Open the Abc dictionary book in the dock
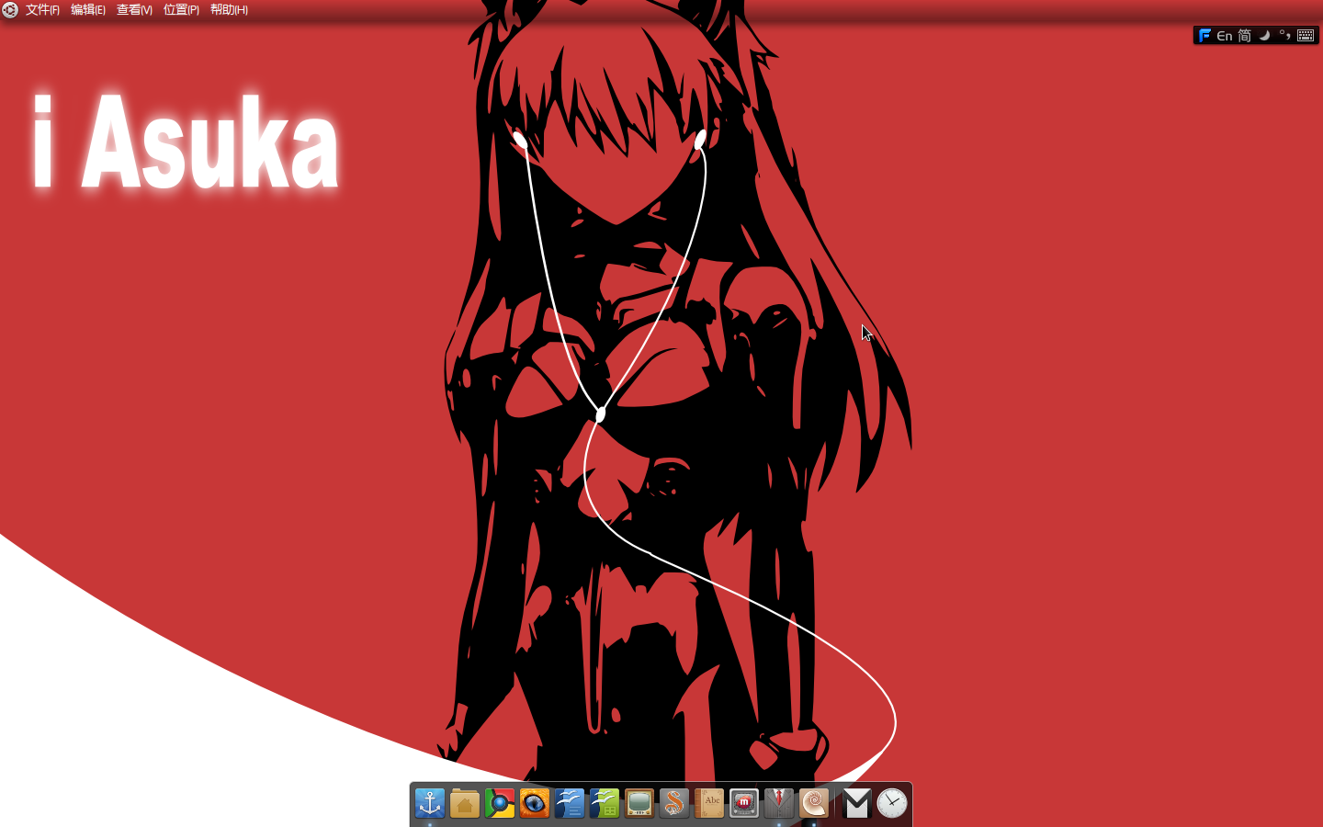 pos(709,804)
